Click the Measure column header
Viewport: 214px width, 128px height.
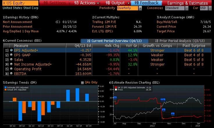coord(40,45)
